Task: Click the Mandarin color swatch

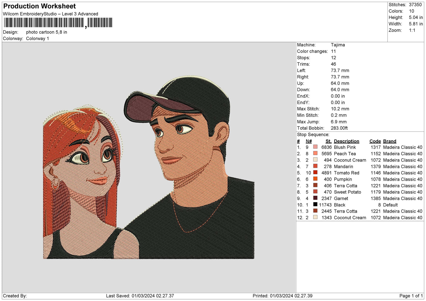Action: (315, 166)
